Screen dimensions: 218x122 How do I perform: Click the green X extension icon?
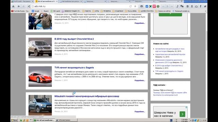pyautogui.click(x=151, y=6)
